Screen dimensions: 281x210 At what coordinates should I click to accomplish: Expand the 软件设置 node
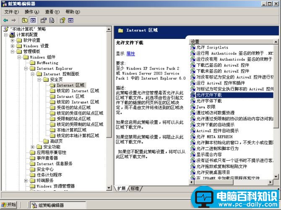click(x=12, y=41)
